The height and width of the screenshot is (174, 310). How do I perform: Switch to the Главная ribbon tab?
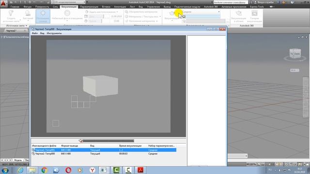pos(15,7)
